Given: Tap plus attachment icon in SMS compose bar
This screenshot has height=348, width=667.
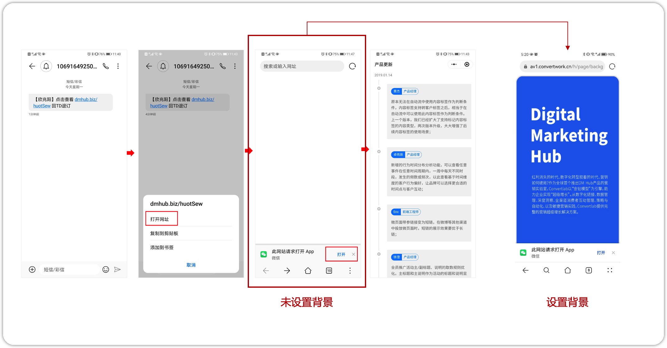Looking at the screenshot, I should point(32,269).
